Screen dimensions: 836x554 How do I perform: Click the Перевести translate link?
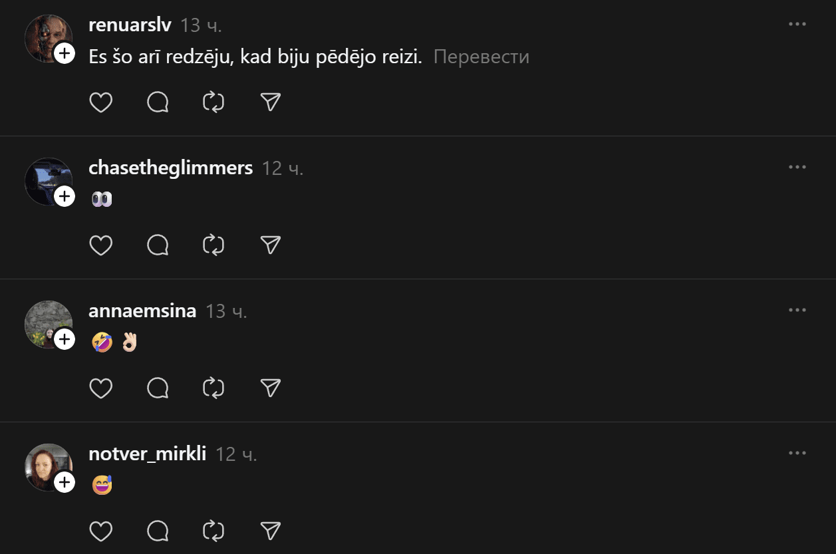(x=482, y=57)
